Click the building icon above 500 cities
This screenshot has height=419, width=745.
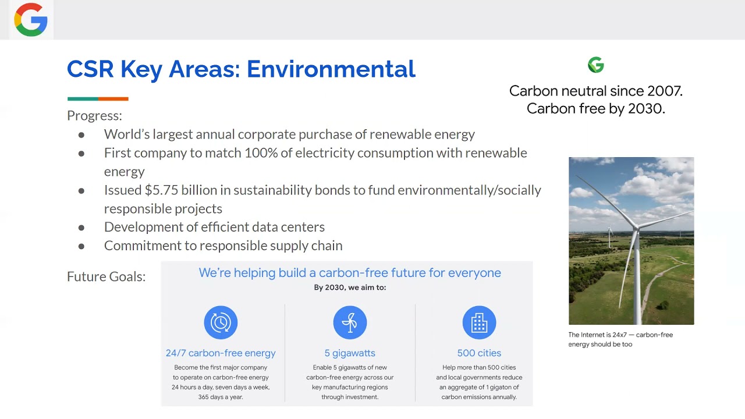479,322
